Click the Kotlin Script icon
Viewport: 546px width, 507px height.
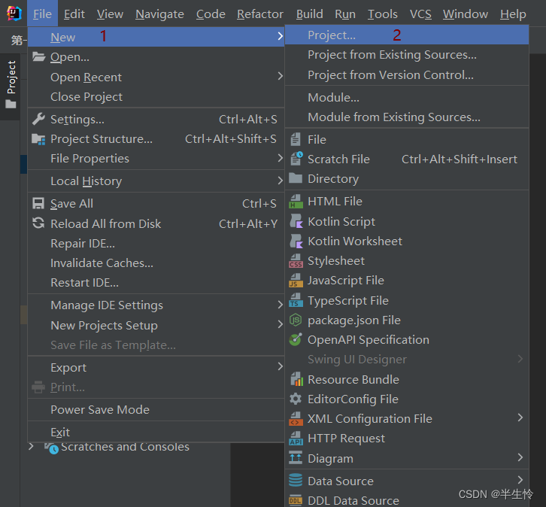pos(296,221)
